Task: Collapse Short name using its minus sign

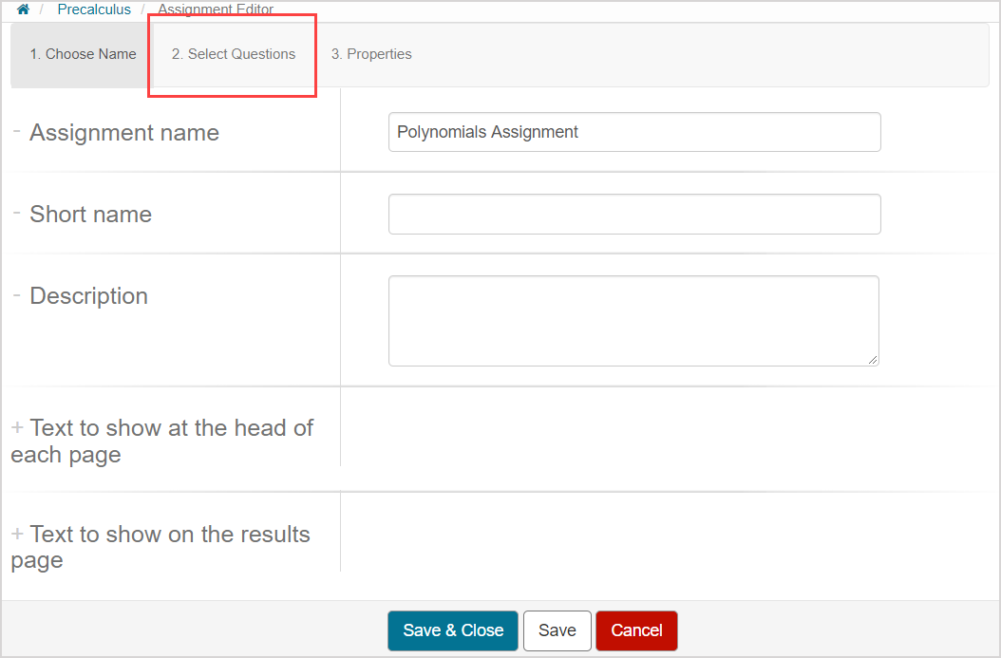Action: [17, 213]
